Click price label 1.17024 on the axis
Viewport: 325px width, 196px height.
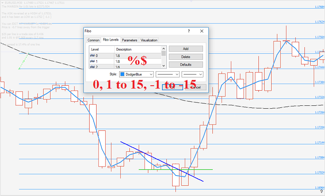point(319,172)
